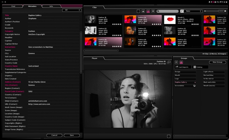Select the Light effects group

214,72
